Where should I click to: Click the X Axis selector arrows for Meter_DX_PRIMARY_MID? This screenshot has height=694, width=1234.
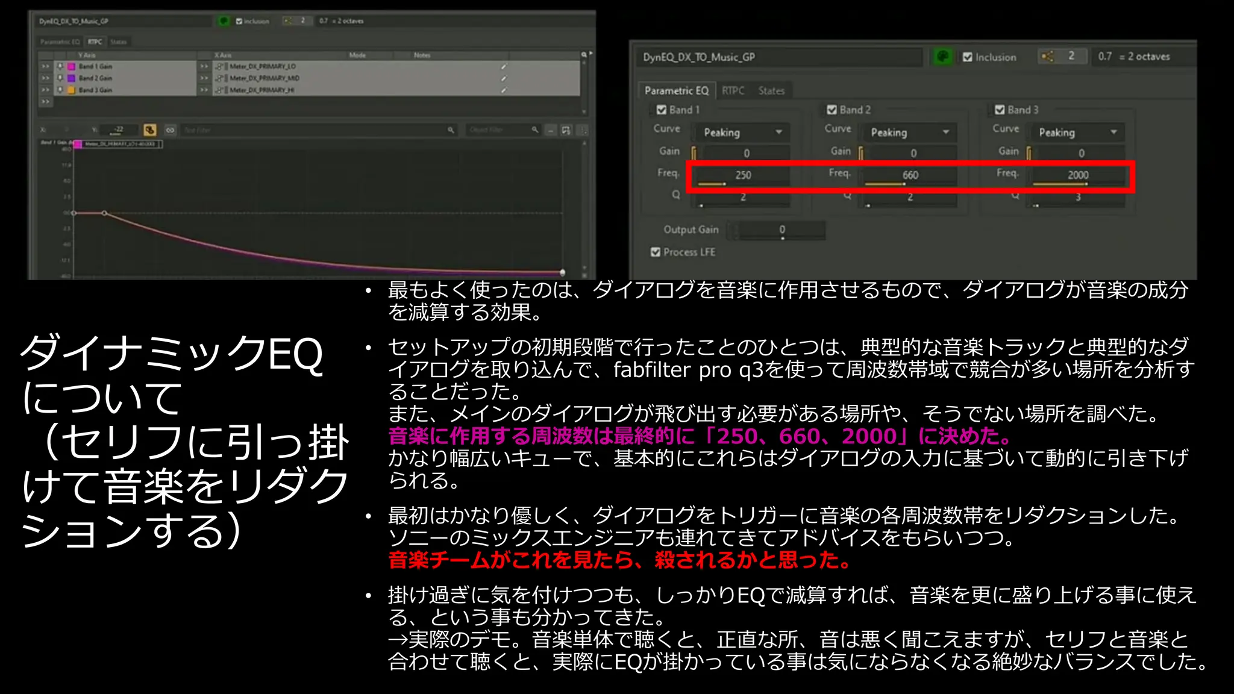[204, 78]
